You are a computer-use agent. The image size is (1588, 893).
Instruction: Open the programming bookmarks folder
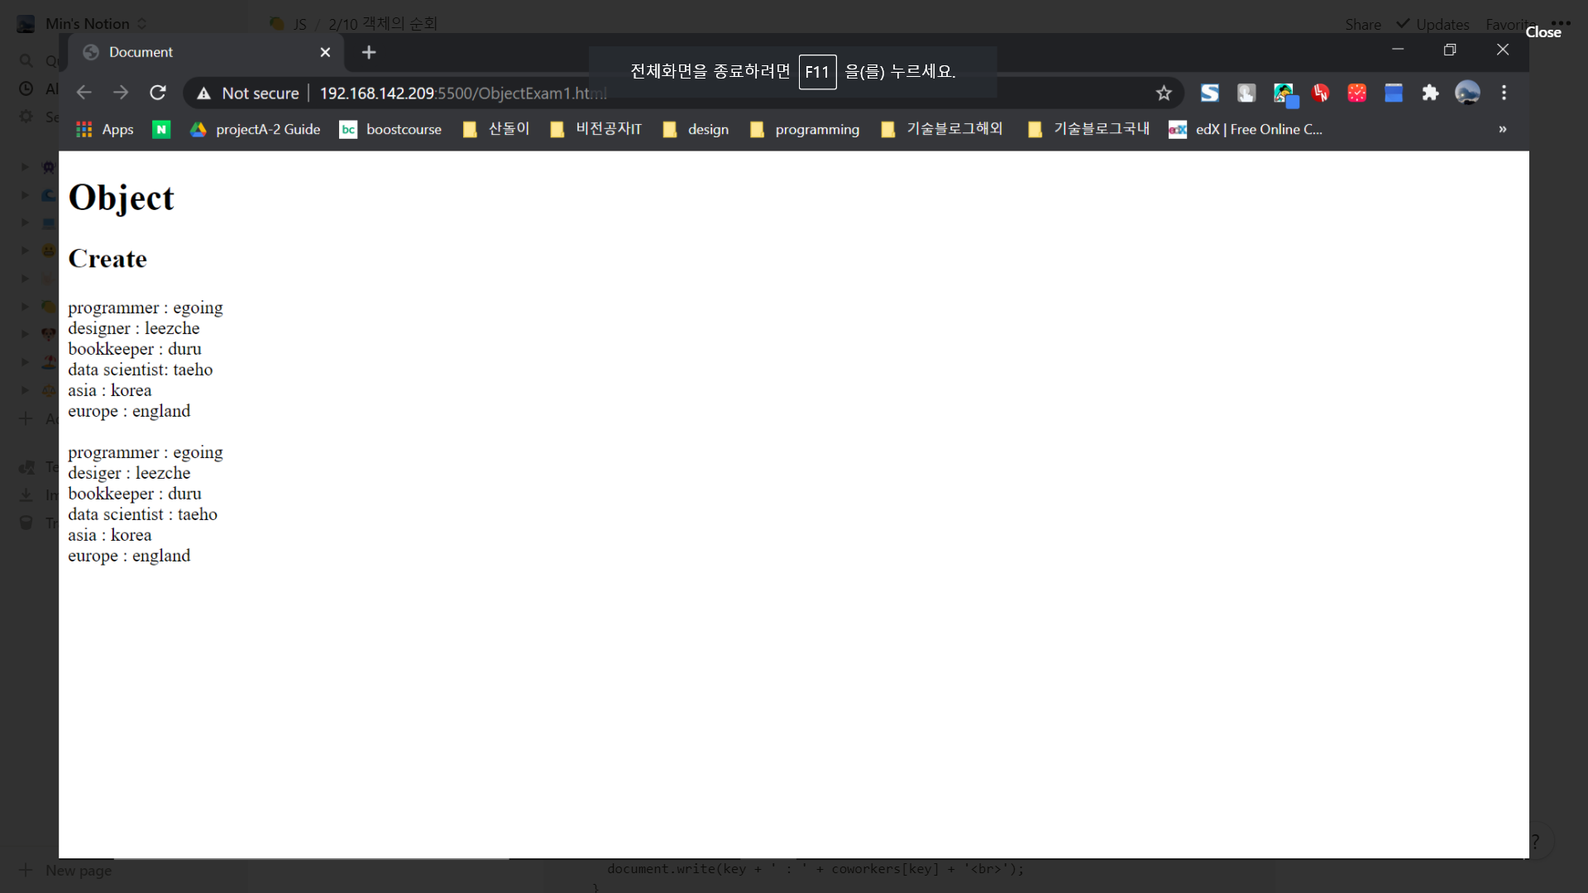pos(804,129)
